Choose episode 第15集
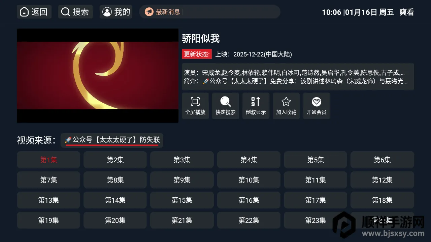The width and height of the screenshot is (431, 242). click(x=182, y=200)
